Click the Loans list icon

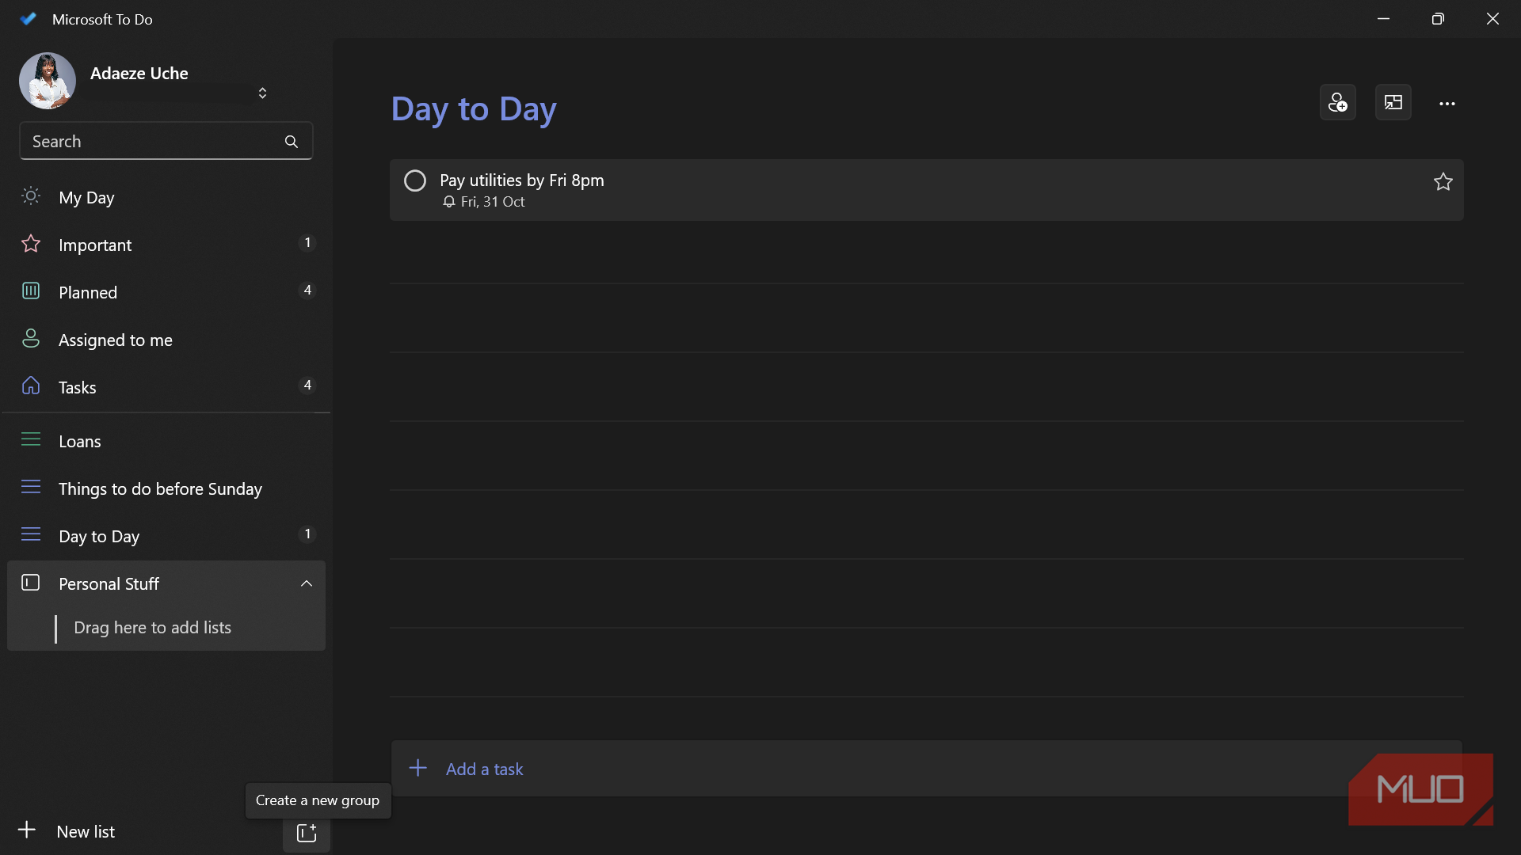[x=31, y=439]
